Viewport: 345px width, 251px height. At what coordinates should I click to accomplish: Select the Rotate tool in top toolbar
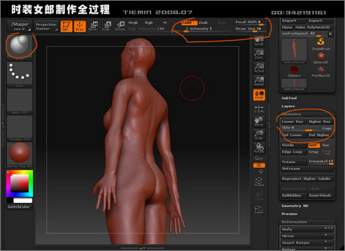click(120, 26)
